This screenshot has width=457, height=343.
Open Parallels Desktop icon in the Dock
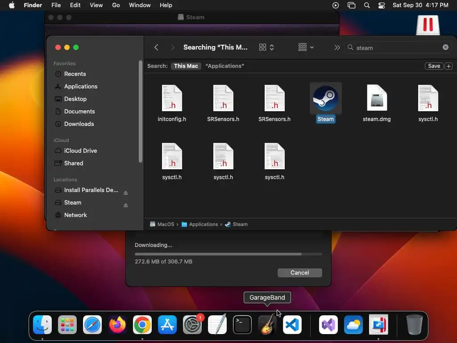378,324
